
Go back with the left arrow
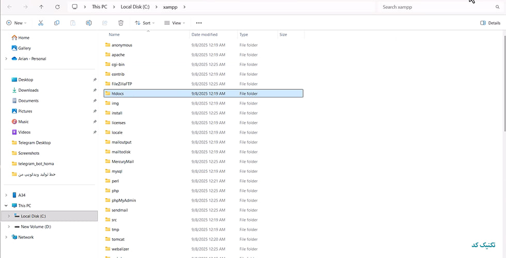tap(10, 7)
